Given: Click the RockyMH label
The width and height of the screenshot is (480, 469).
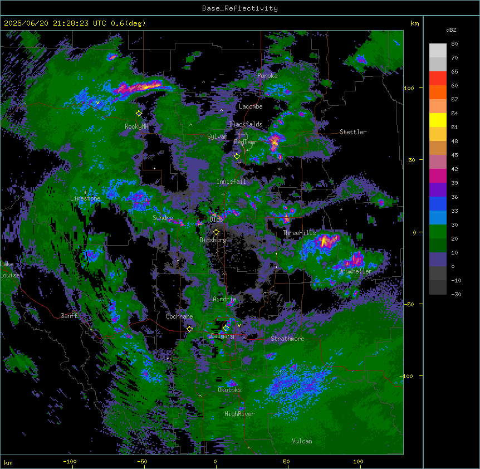Looking at the screenshot, I should pyautogui.click(x=136, y=126).
